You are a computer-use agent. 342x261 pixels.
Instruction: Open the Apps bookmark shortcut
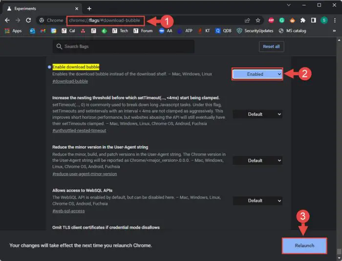coord(13,31)
